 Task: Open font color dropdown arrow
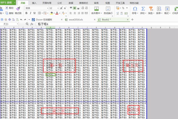tap(60, 13)
